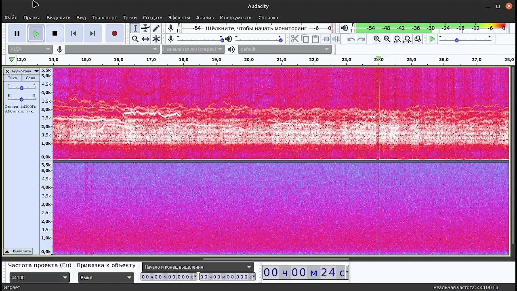The image size is (517, 291).
Task: Click the Trim audio outside selection icon
Action: 326,39
